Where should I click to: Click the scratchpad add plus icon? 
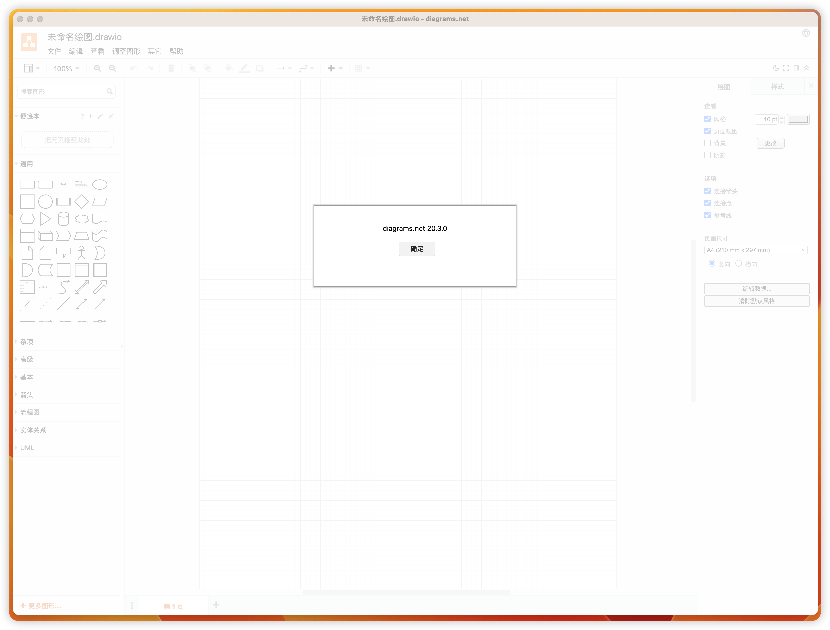coord(91,116)
